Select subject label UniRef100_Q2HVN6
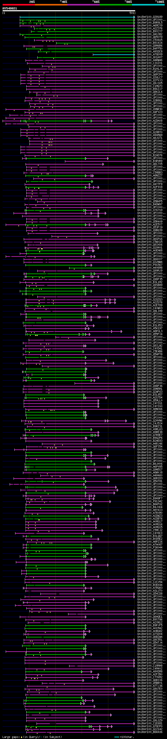 (x=150, y=420)
